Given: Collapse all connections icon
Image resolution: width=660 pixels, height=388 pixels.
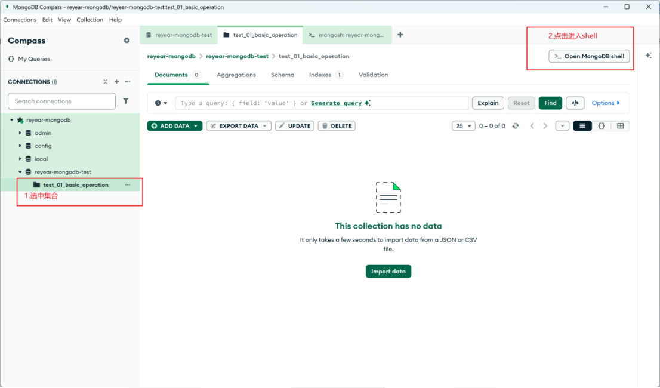Looking at the screenshot, I should pyautogui.click(x=105, y=82).
